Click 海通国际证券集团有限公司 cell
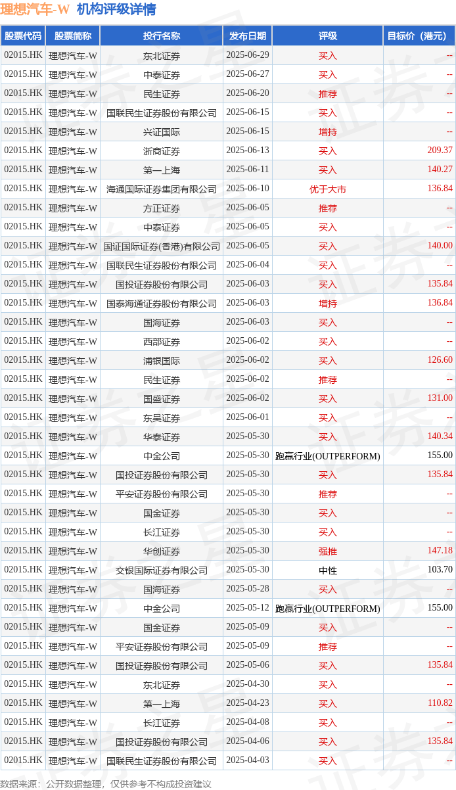Screen dimensions: 456x790 tap(162, 189)
